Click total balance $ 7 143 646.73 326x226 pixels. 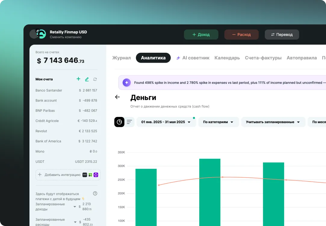[61, 61]
